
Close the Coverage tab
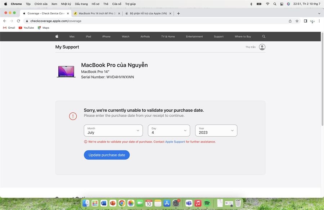68,13
